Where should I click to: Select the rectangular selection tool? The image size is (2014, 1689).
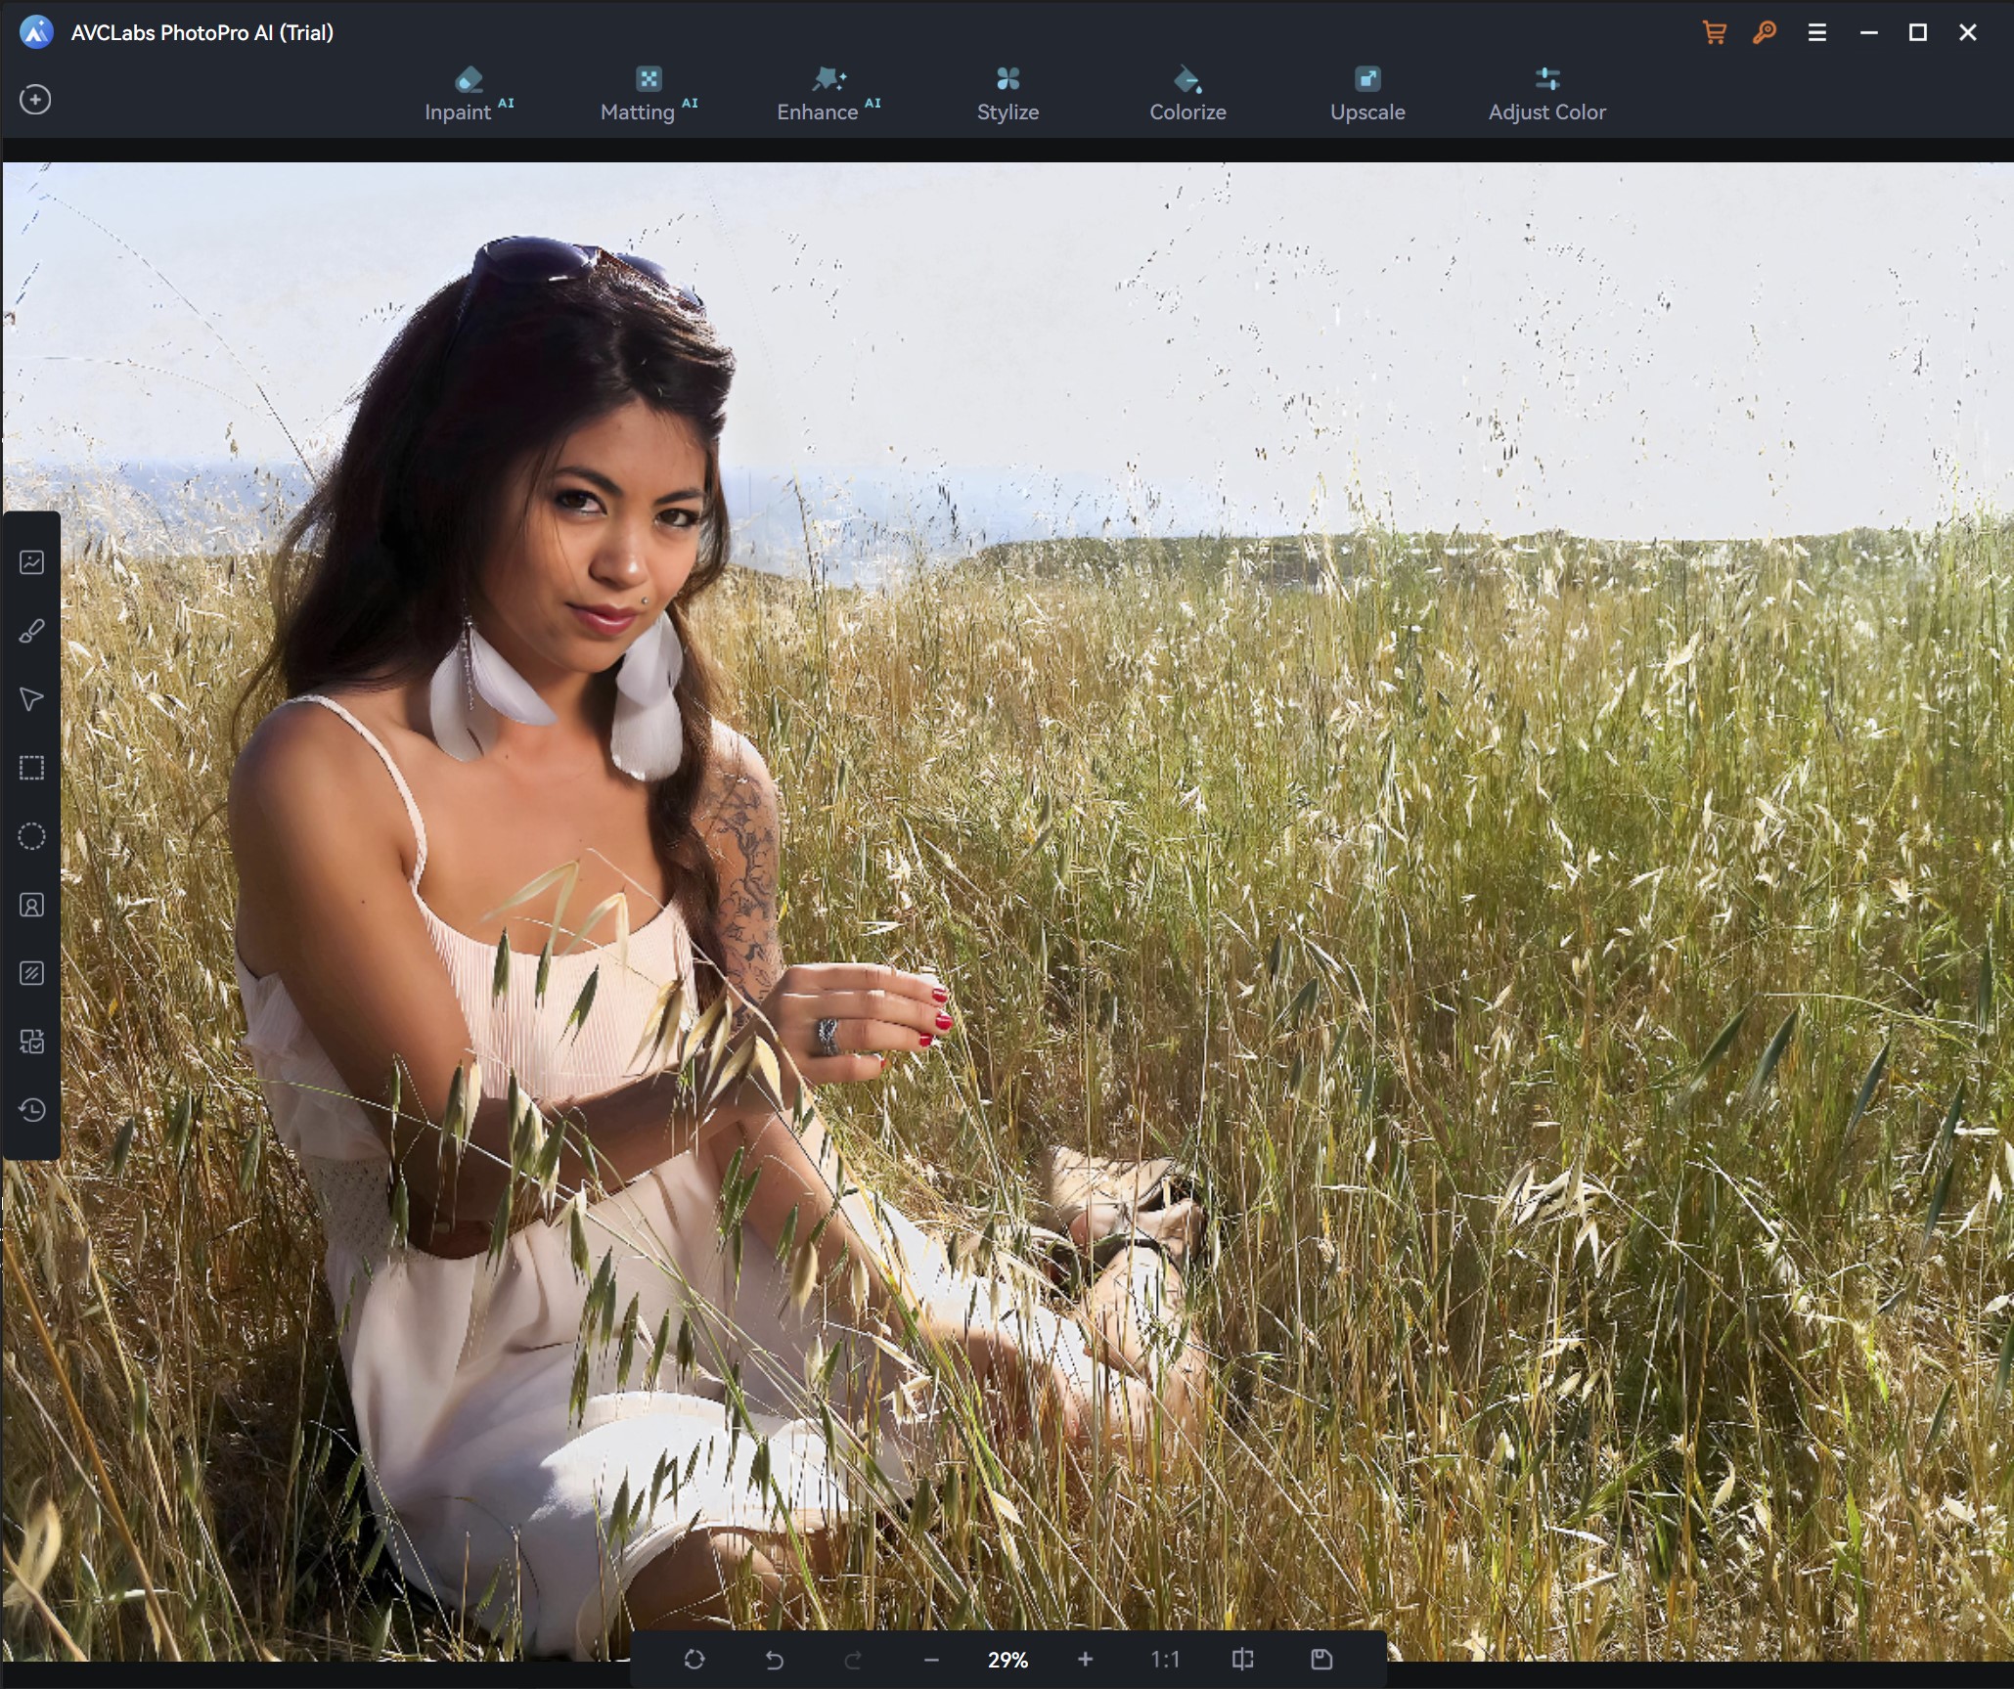click(x=31, y=768)
